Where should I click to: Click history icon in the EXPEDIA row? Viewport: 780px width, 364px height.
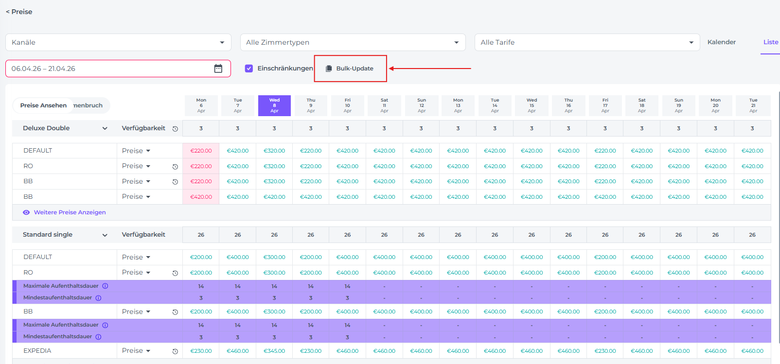pyautogui.click(x=175, y=351)
